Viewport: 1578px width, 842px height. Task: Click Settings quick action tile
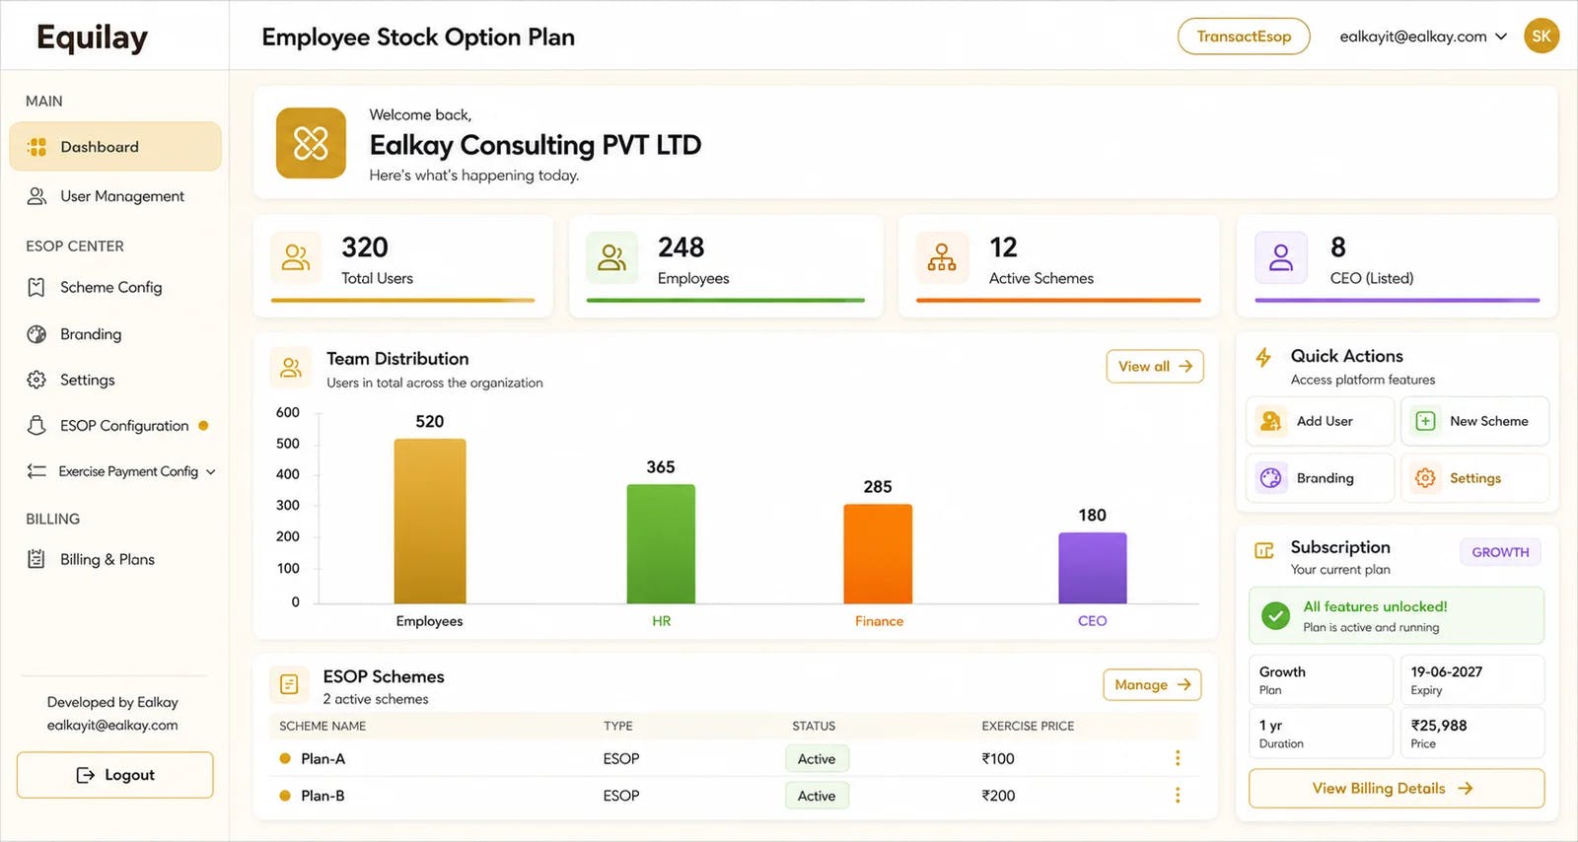point(1474,478)
